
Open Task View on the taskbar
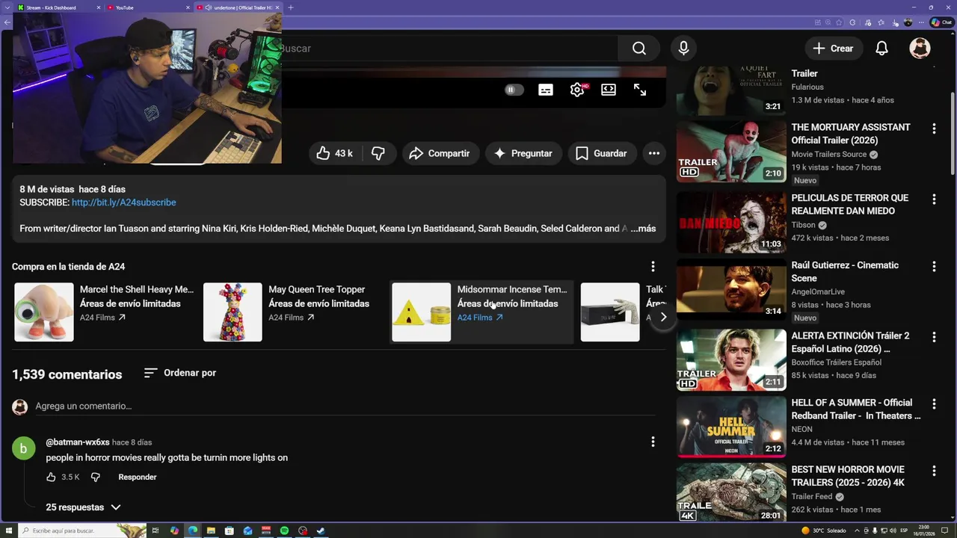tap(156, 531)
